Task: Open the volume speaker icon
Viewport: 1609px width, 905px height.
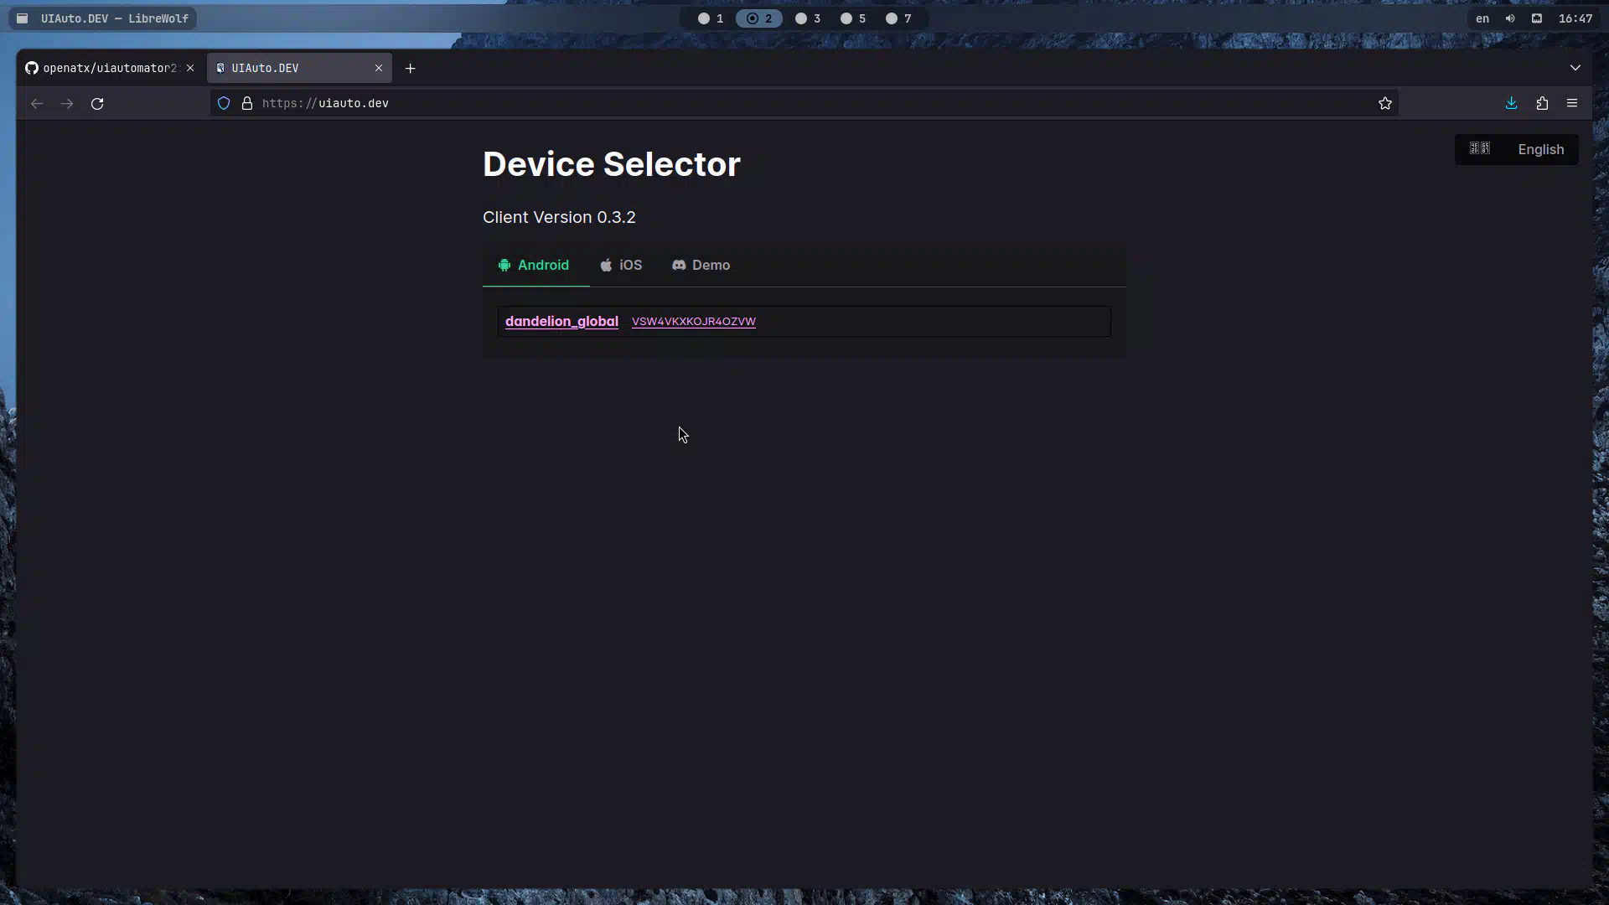Action: (x=1510, y=18)
